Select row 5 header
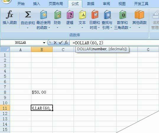 [x=5, y=76]
